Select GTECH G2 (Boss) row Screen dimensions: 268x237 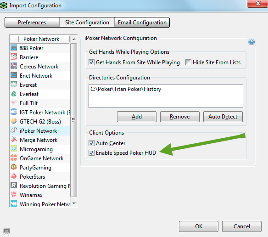pos(40,122)
